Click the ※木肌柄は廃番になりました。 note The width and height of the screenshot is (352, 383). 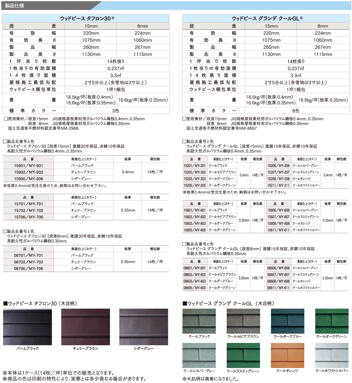[x=211, y=379]
